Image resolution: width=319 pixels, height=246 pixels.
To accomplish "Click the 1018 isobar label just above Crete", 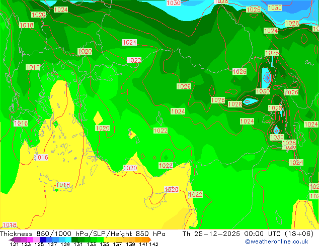I will (x=63, y=185).
